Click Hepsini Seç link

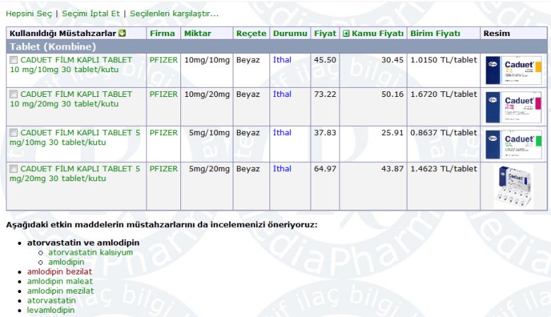(x=28, y=13)
